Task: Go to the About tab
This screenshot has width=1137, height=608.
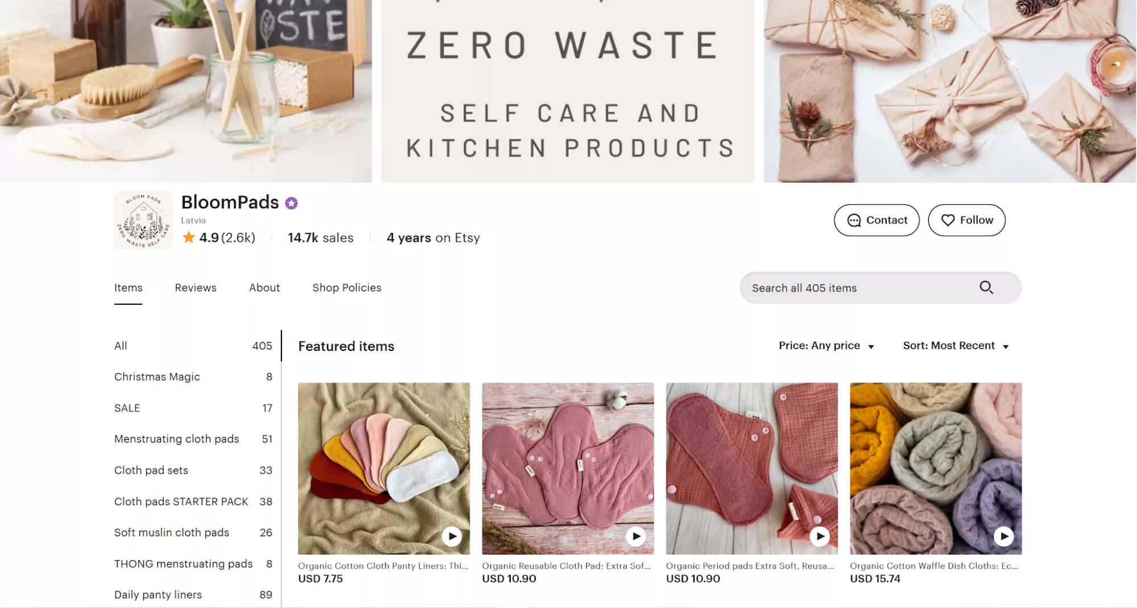Action: (264, 288)
